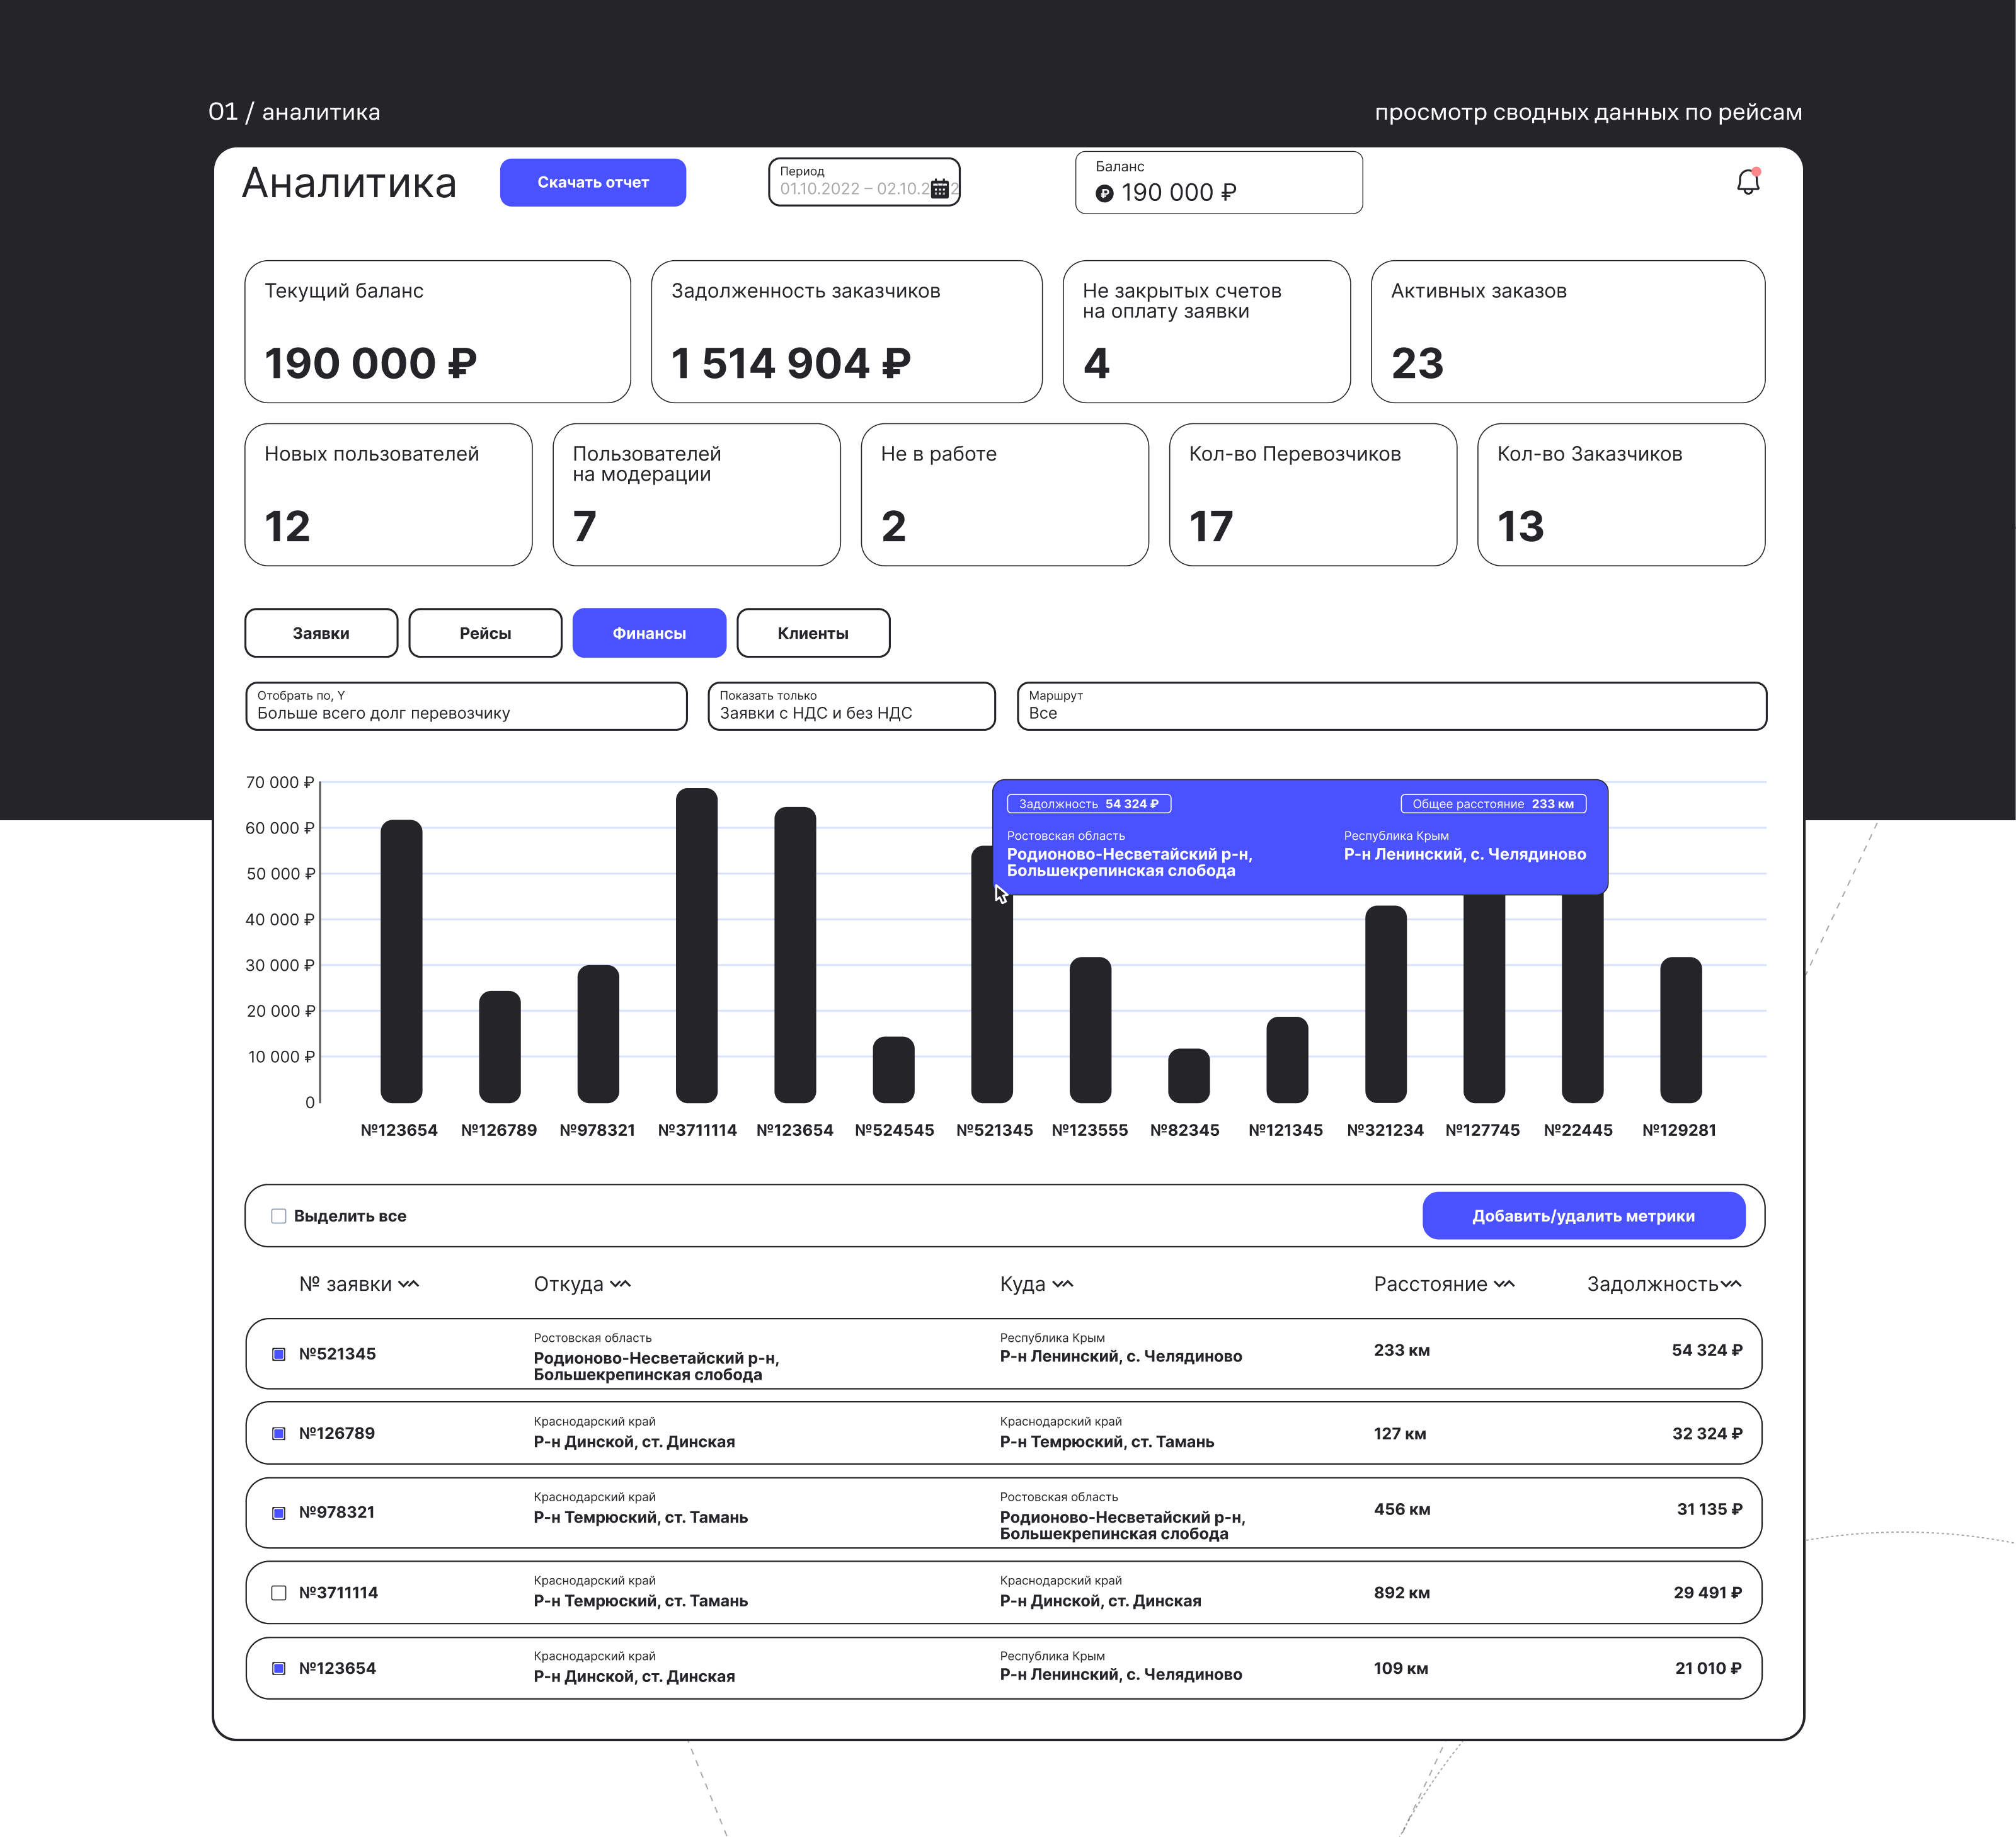Open the Отобрать по, Y dropdown
The height and width of the screenshot is (1837, 2016).
(x=466, y=706)
